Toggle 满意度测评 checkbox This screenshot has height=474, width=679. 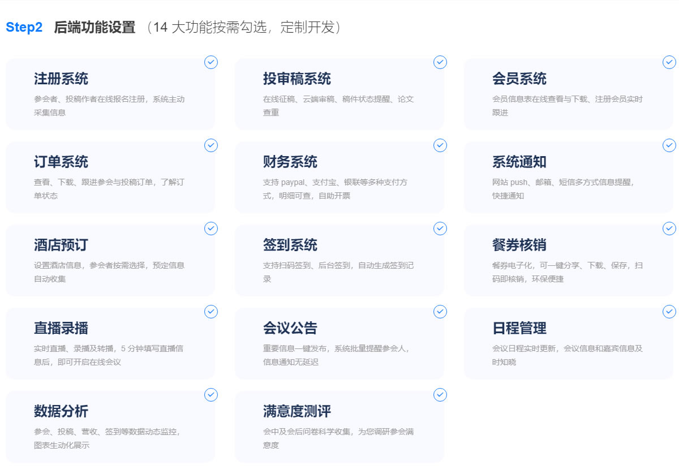(440, 395)
